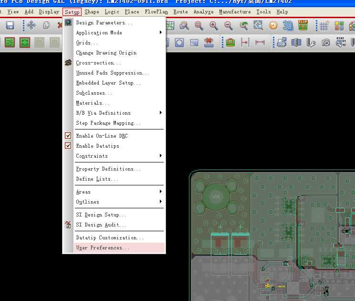The height and width of the screenshot is (301, 355).
Task: Open the Logic menu
Action: tap(112, 12)
